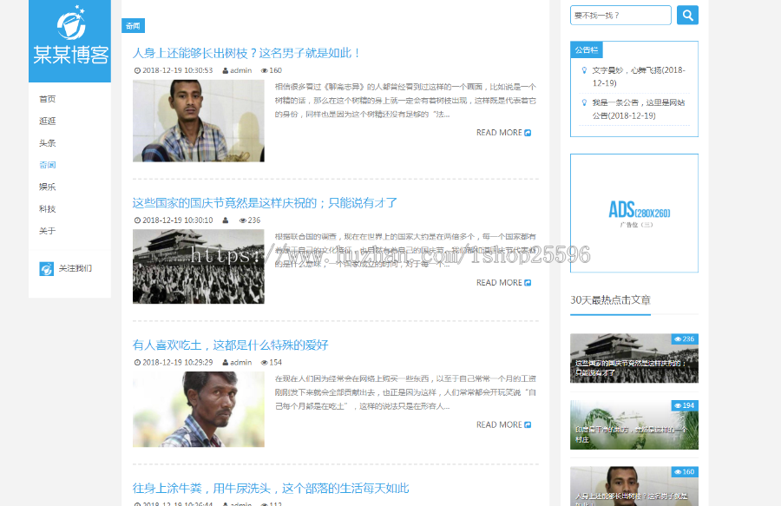The image size is (781, 506).
Task: Click the 奇闻 category tag above articles
Action: (x=133, y=26)
